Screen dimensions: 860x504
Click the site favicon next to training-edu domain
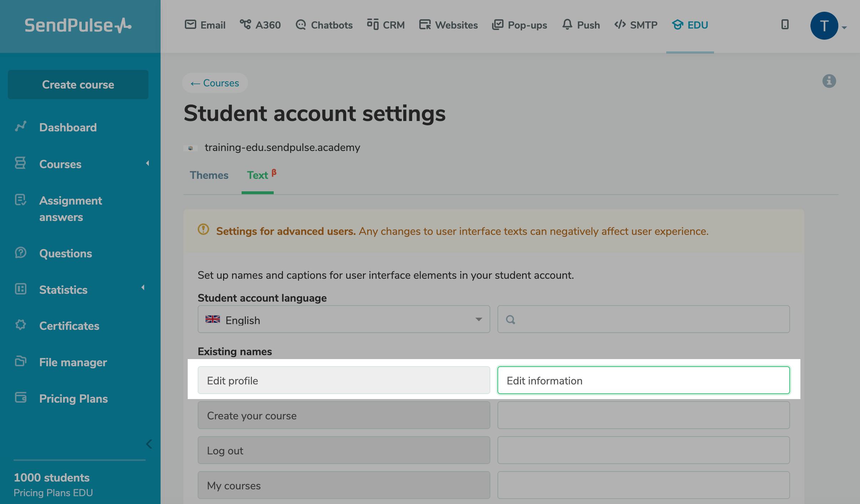(x=191, y=148)
